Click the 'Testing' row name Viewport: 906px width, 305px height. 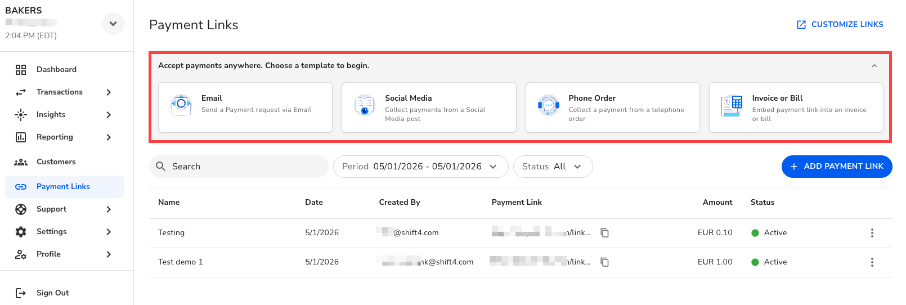click(171, 233)
